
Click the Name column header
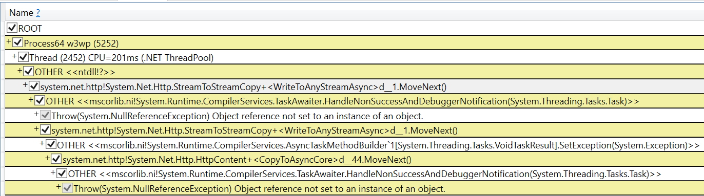tap(21, 13)
